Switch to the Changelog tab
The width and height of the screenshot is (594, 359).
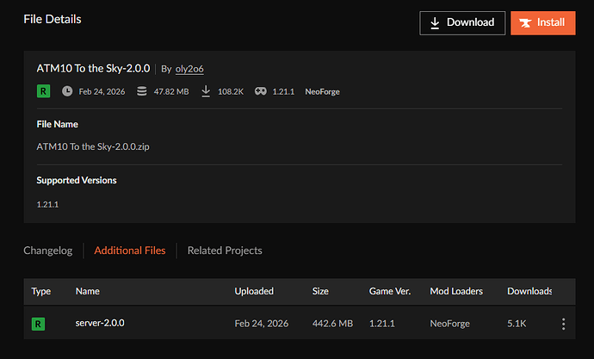[x=47, y=251]
